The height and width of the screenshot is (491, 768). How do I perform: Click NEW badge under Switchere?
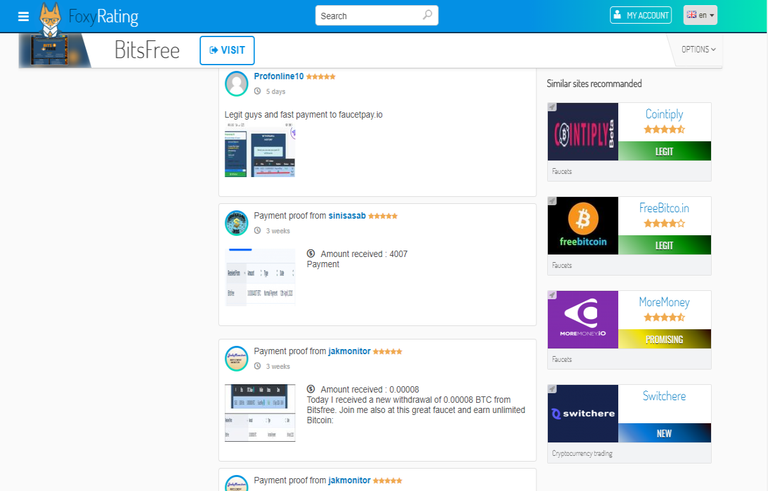[664, 433]
